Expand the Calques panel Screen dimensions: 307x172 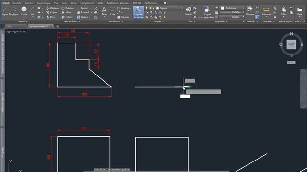(x=158, y=21)
